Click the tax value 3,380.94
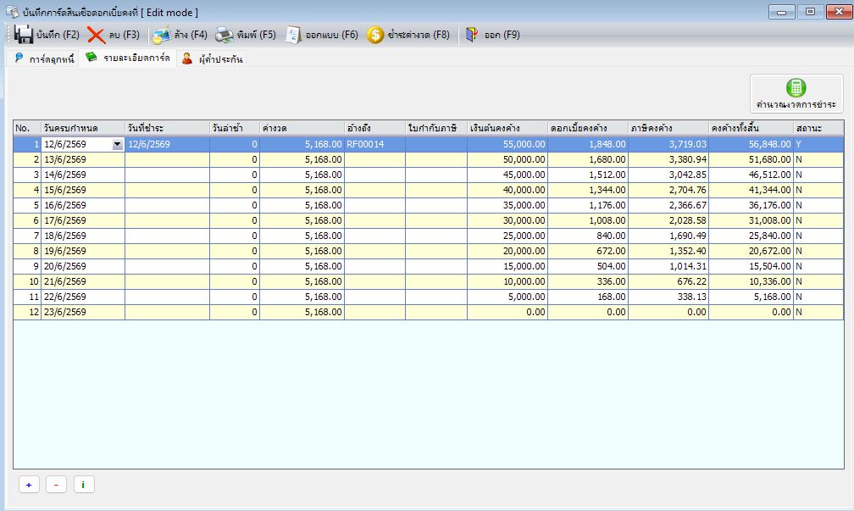 [668, 159]
